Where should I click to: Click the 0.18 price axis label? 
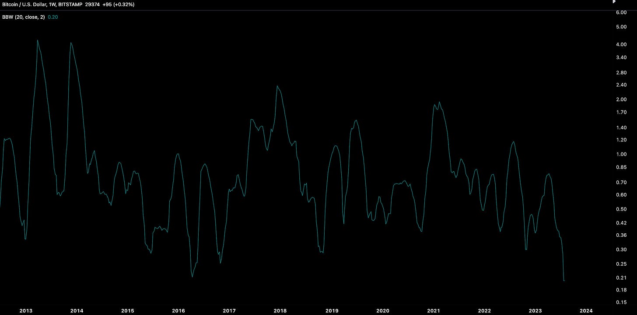621,290
